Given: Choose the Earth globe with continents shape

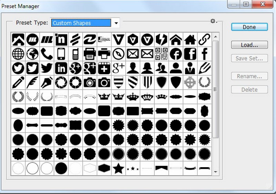Looking at the screenshot, I should [32, 54].
